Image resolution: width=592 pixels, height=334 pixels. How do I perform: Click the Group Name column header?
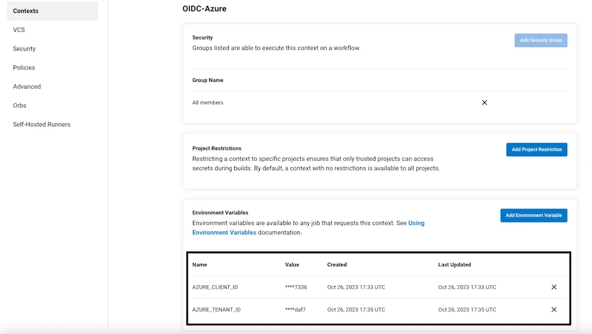pyautogui.click(x=208, y=80)
